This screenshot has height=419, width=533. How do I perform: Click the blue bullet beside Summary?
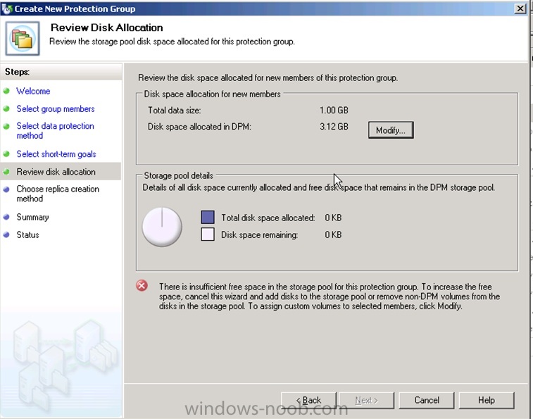coord(6,217)
